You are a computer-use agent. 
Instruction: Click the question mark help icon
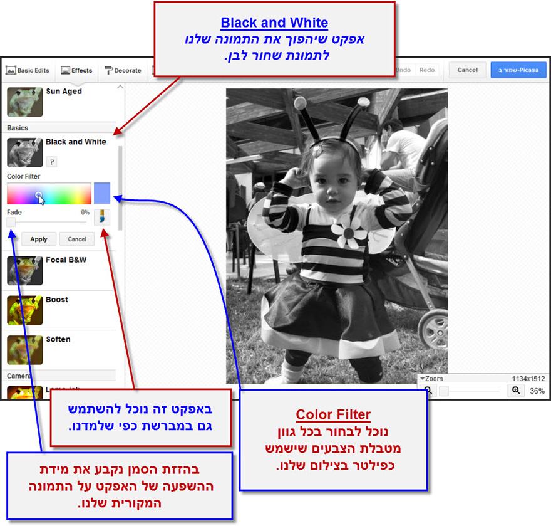coord(52,162)
